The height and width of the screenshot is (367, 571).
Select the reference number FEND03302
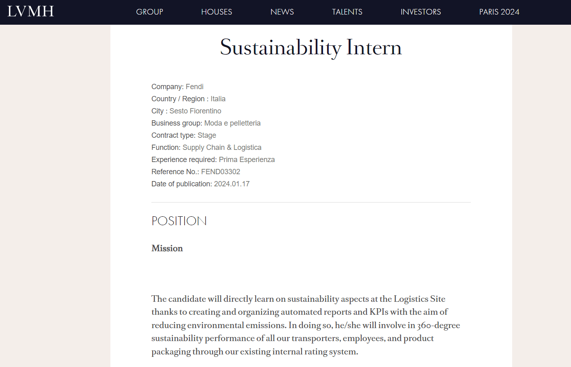tap(220, 171)
